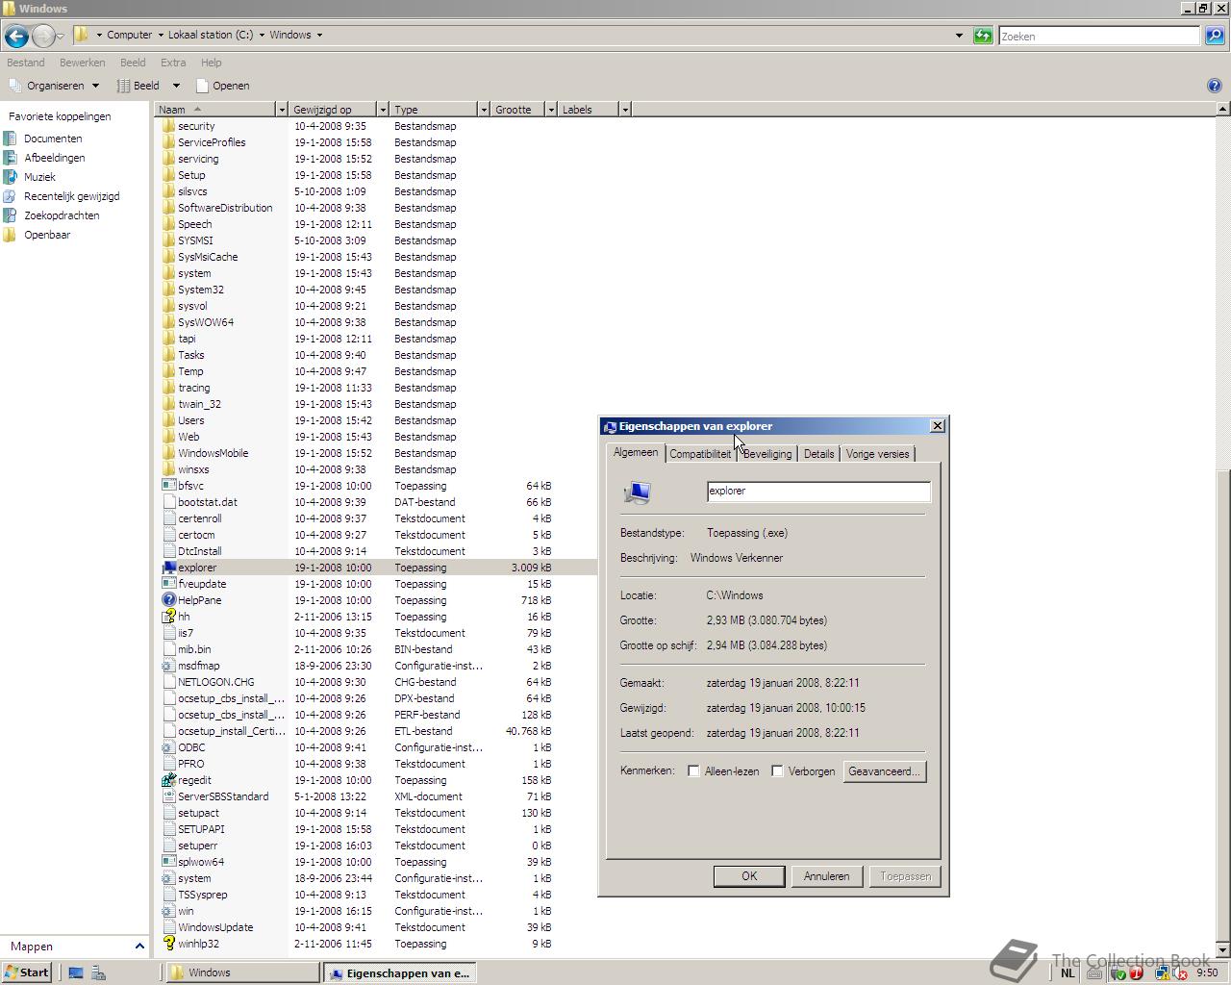Close the explorer properties dialog

click(938, 426)
